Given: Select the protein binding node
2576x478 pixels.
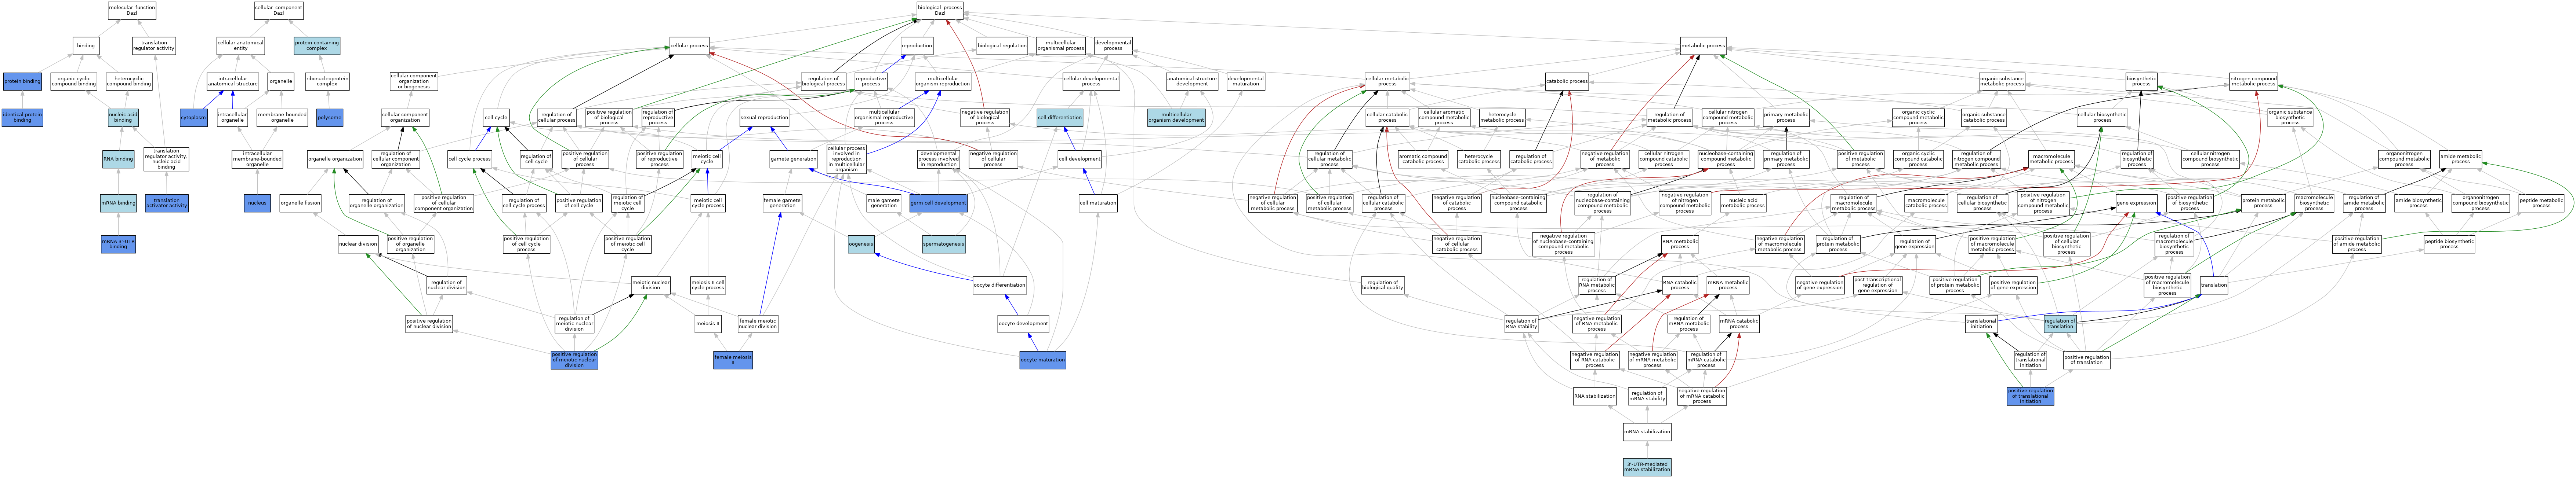Looking at the screenshot, I should pos(22,81).
